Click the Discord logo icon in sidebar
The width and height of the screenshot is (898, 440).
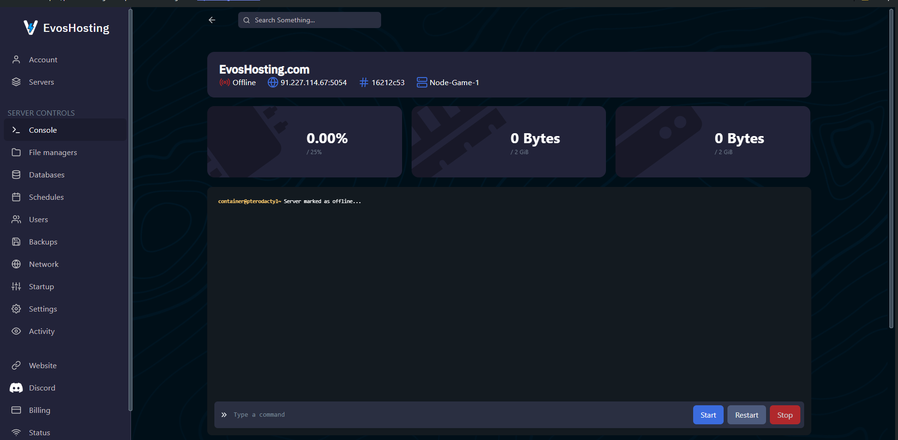pyautogui.click(x=16, y=388)
